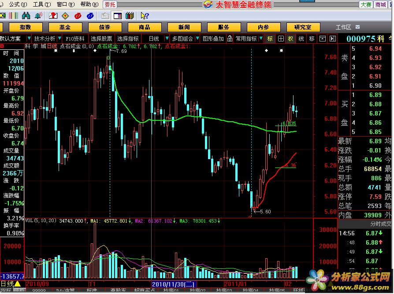Image resolution: width=394 pixels, height=294 pixels.
Task: Toggle the 标 marker button
Action: tap(270, 39)
